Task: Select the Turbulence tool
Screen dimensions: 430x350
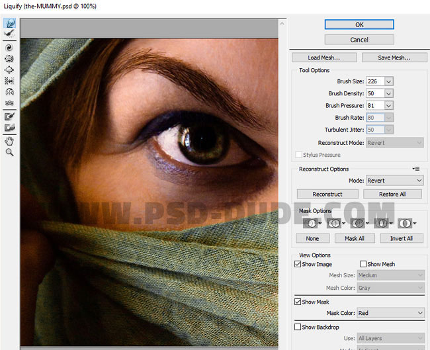Action: 9,103
